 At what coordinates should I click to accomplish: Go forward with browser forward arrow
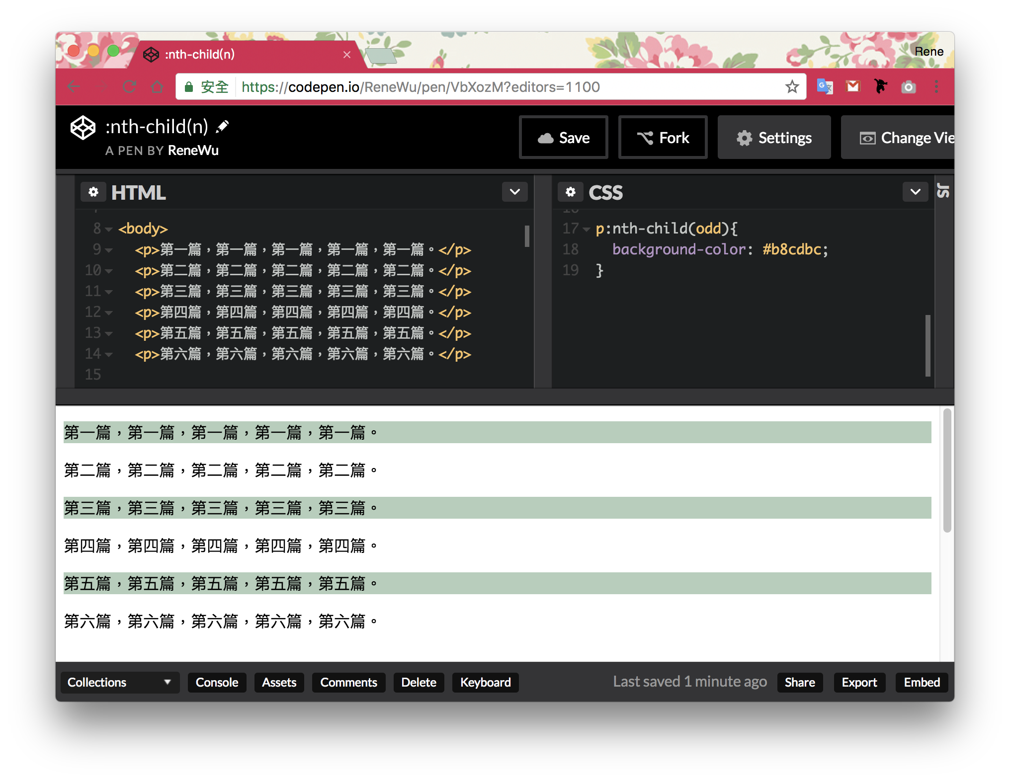click(x=101, y=87)
